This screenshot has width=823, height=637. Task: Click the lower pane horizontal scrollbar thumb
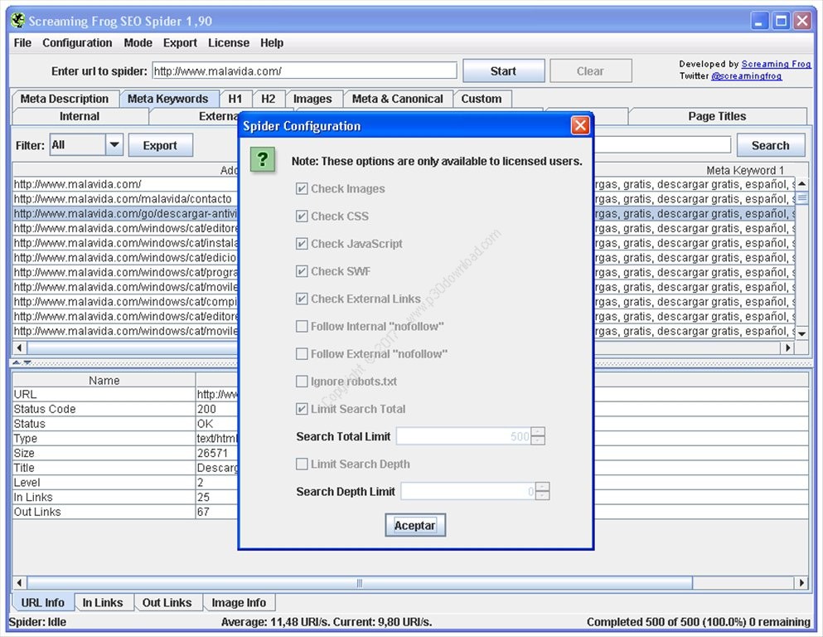(x=360, y=582)
